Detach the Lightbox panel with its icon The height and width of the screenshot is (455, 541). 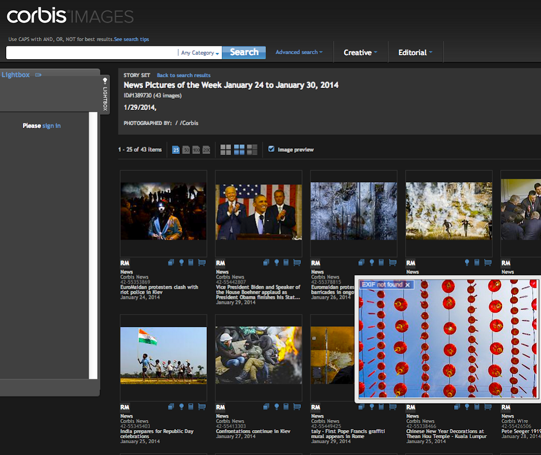[38, 75]
